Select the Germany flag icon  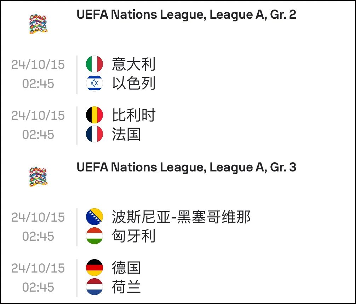(x=94, y=268)
